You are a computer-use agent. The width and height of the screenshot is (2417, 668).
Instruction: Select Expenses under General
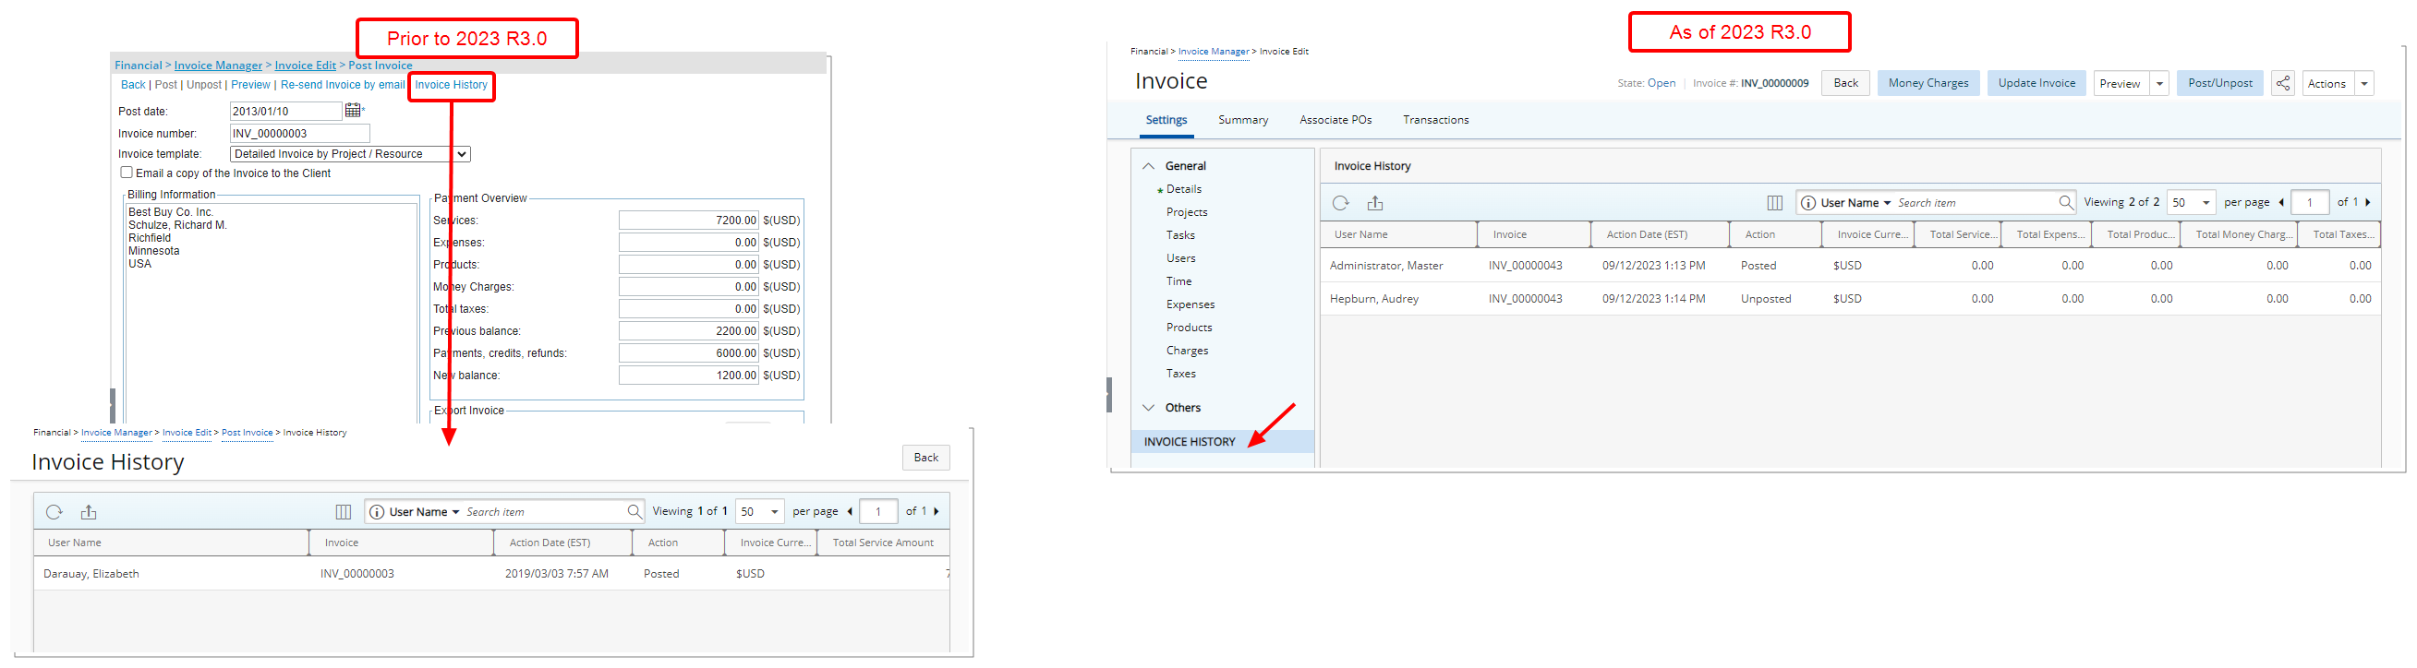(1190, 304)
